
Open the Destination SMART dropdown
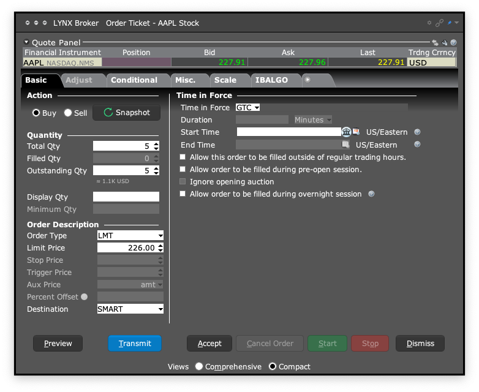tap(130, 309)
